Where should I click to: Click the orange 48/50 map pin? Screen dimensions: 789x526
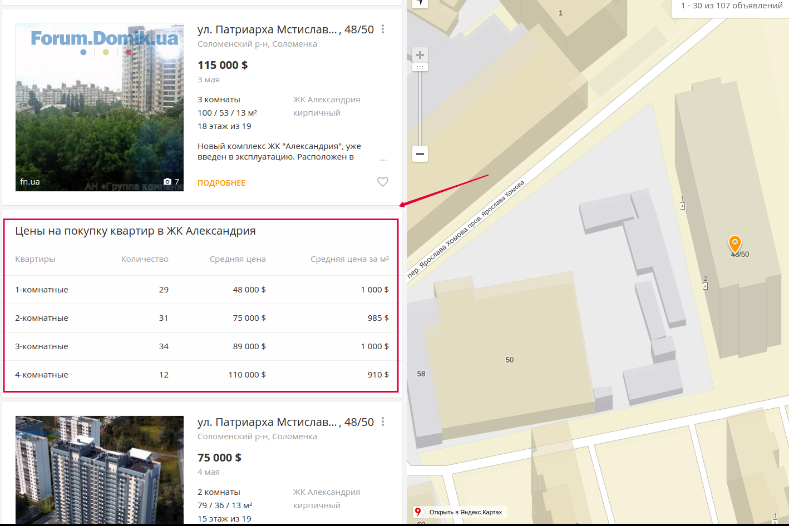(x=735, y=243)
